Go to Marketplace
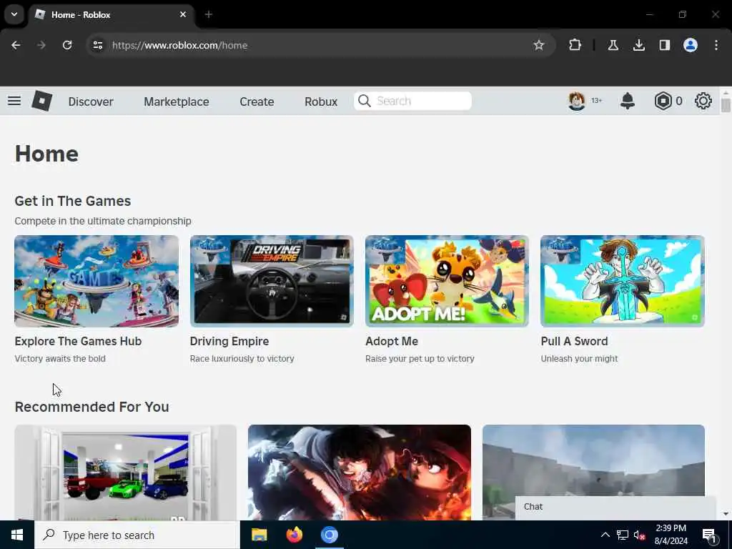The width and height of the screenshot is (732, 549). tap(177, 102)
